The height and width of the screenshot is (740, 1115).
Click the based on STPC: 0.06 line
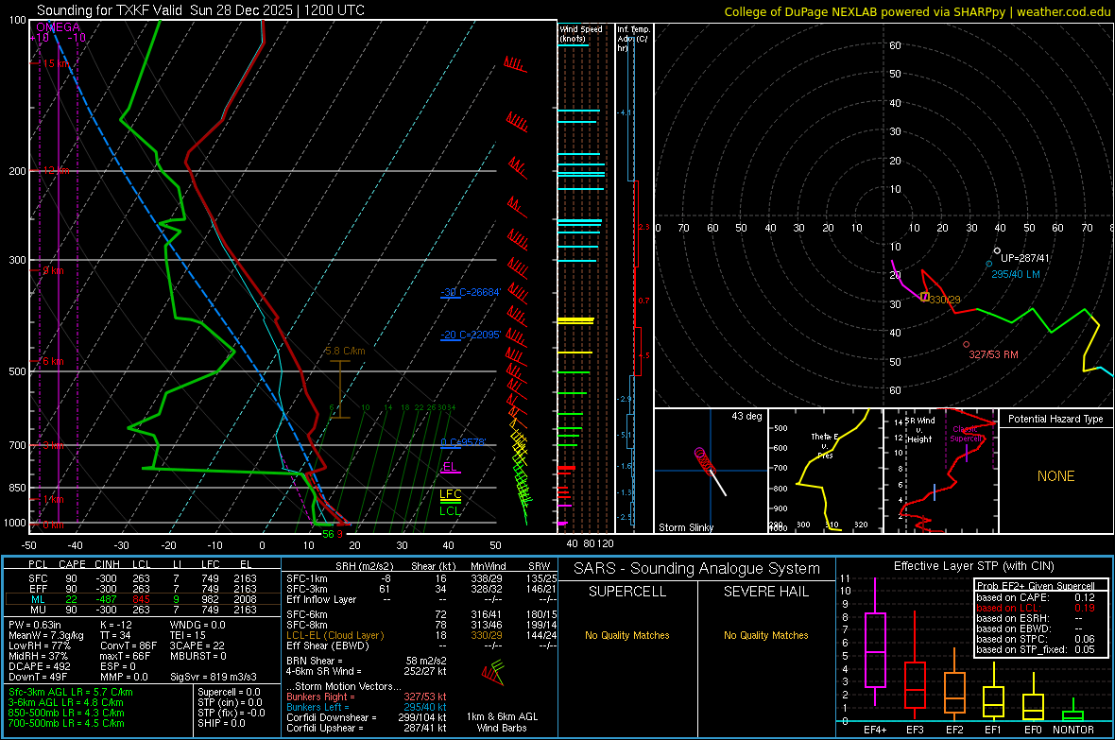click(x=1036, y=639)
